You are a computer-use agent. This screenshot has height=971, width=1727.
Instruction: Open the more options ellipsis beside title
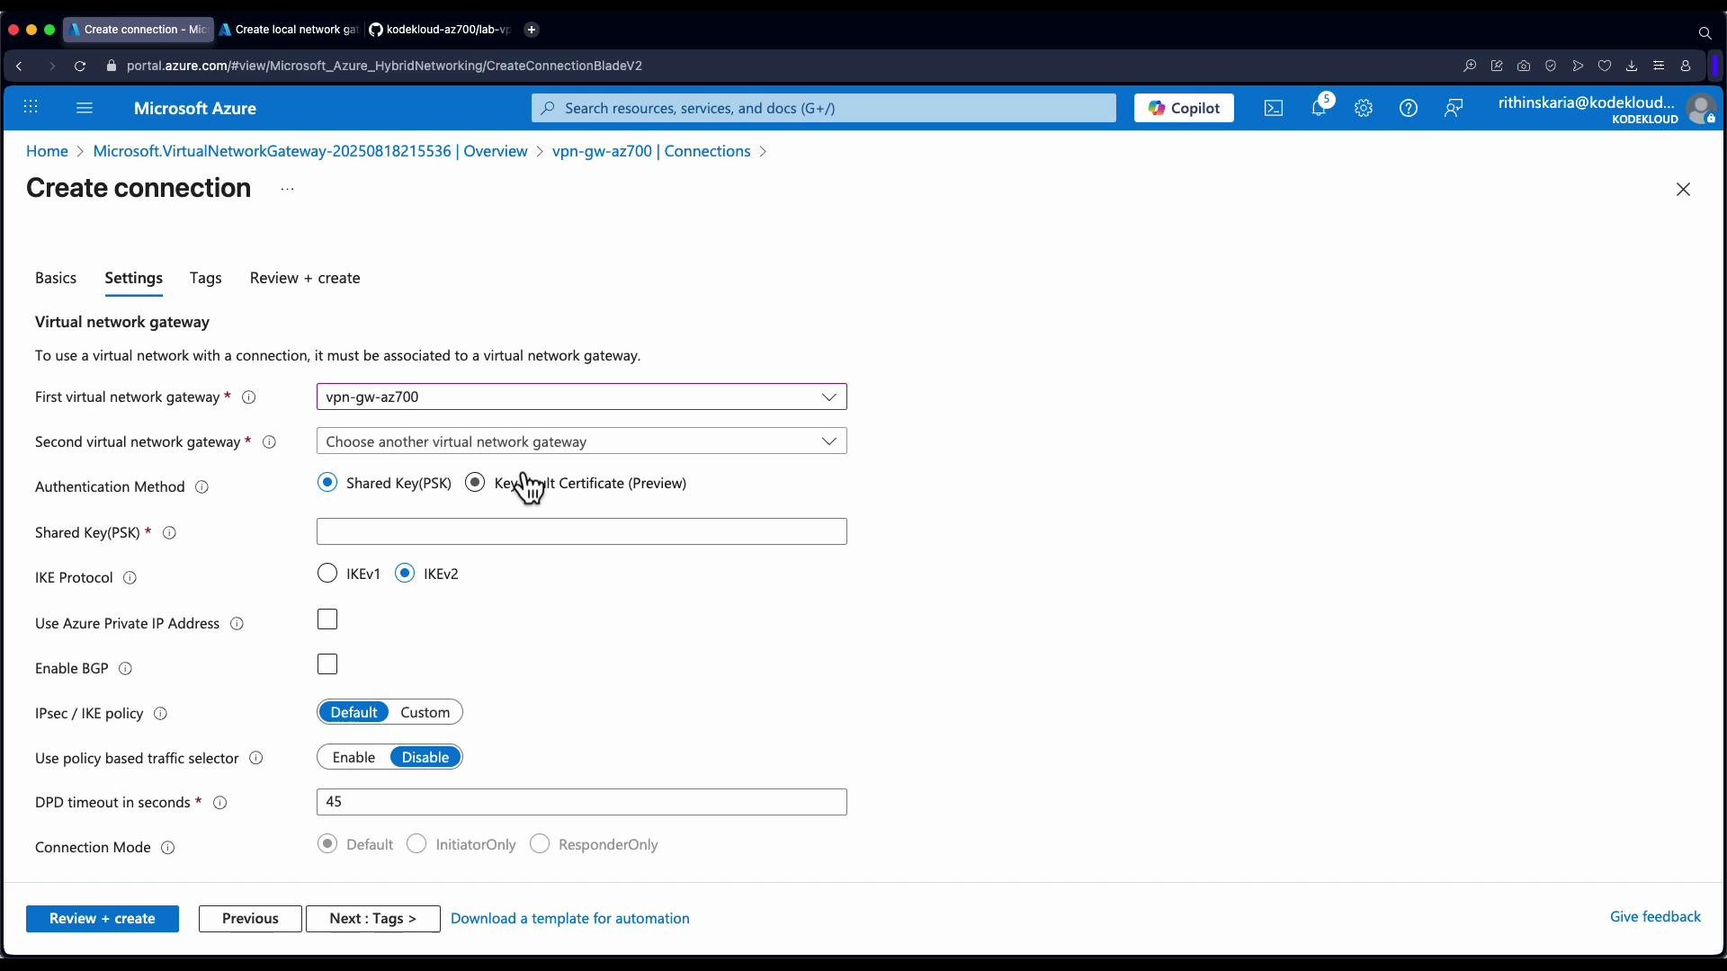[287, 189]
